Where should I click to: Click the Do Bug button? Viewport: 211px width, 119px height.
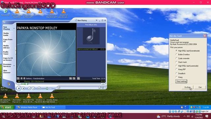tap(187, 87)
